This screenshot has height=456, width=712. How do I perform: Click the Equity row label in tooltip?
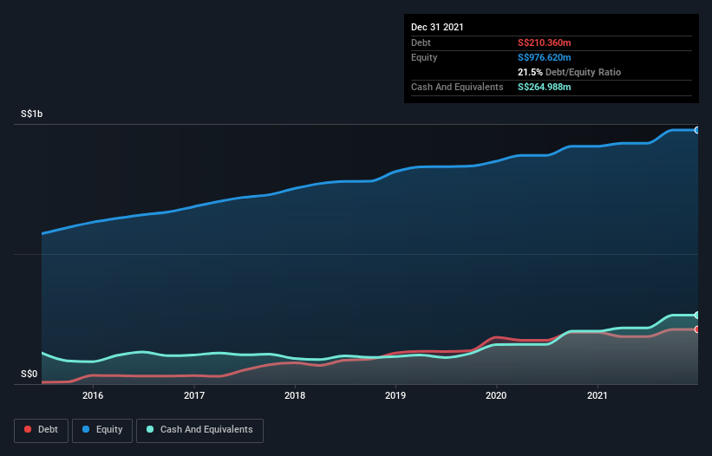pos(424,57)
